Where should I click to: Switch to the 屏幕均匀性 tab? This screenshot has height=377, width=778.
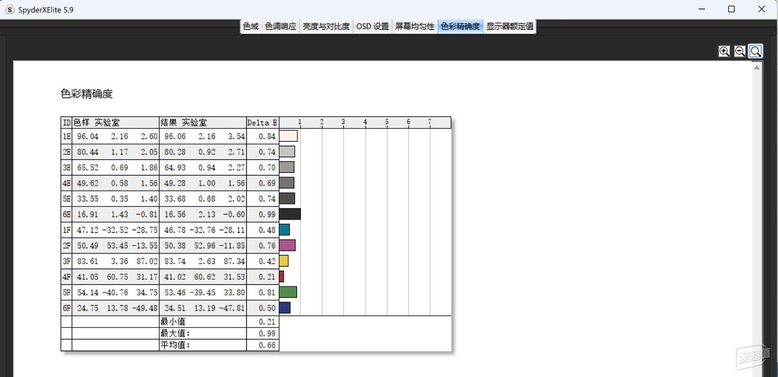[x=415, y=27]
